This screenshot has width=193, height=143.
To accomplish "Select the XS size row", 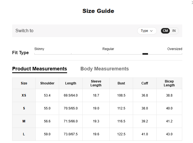I will (x=24, y=95).
